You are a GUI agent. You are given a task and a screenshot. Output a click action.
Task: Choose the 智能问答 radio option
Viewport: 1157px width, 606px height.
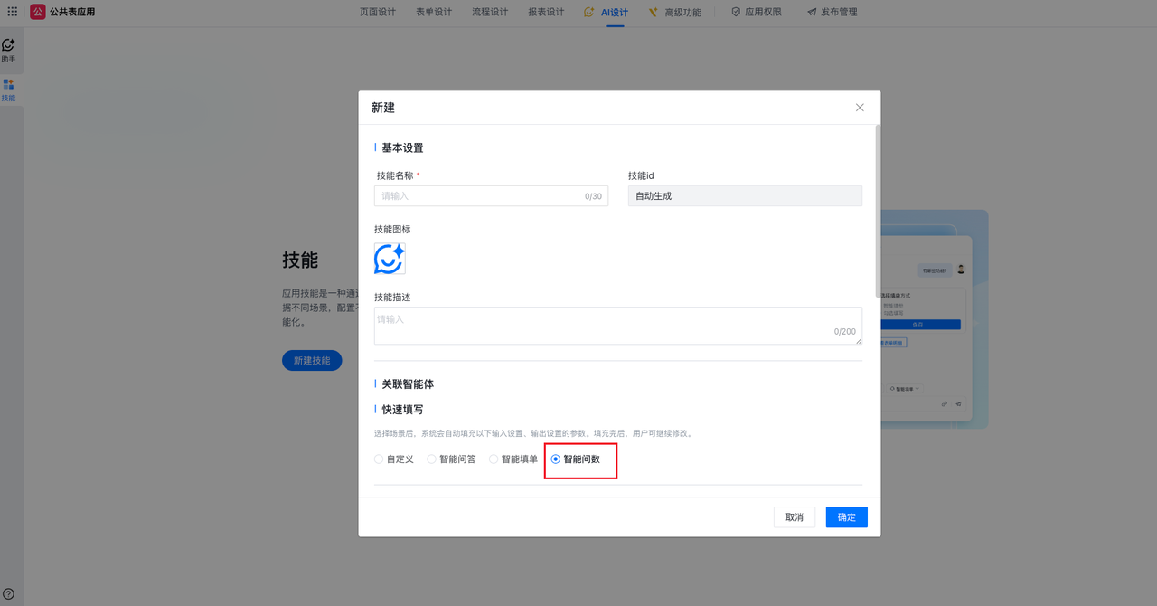(x=432, y=459)
